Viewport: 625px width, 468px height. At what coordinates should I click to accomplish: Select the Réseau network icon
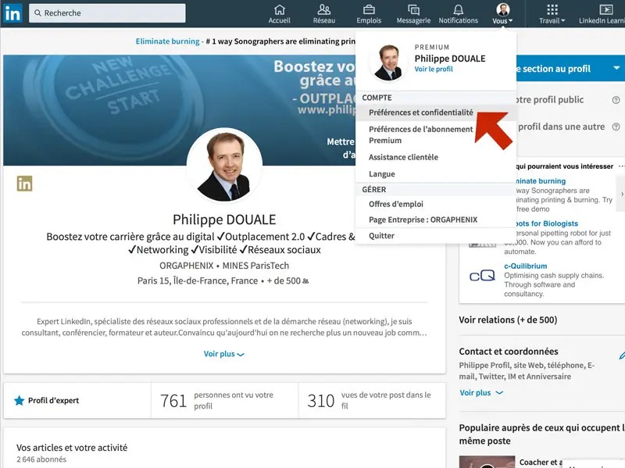325,14
